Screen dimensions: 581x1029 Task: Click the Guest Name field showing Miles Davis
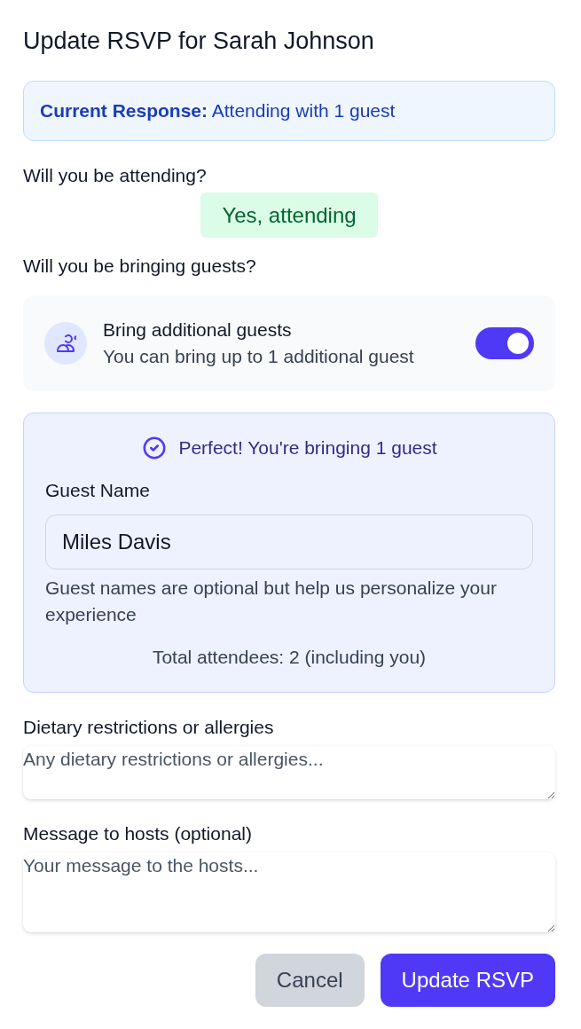289,541
